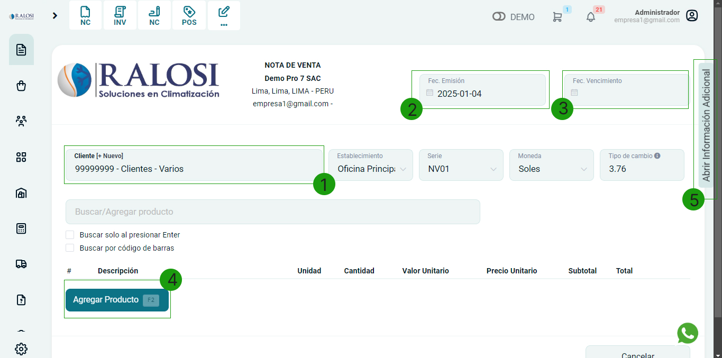Open the calculator sidebar icon
The image size is (722, 358).
[21, 228]
